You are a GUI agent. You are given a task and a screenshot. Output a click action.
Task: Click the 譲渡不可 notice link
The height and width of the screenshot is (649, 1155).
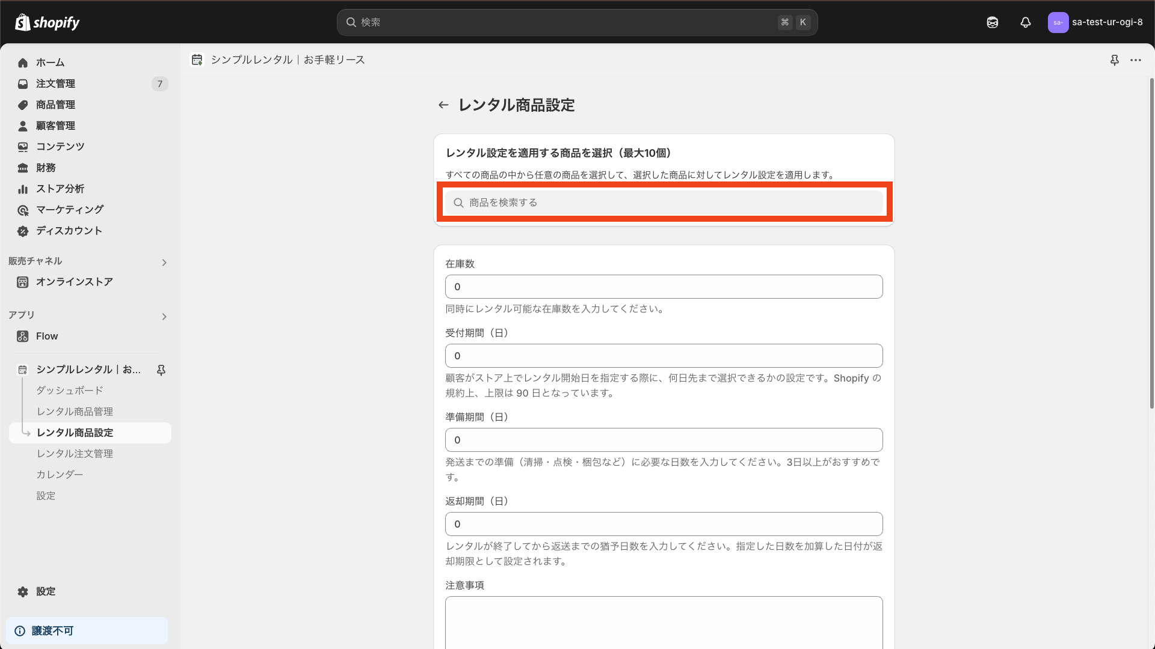click(52, 630)
